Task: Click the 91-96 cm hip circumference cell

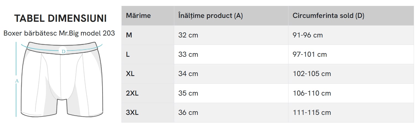Action: tap(308, 35)
